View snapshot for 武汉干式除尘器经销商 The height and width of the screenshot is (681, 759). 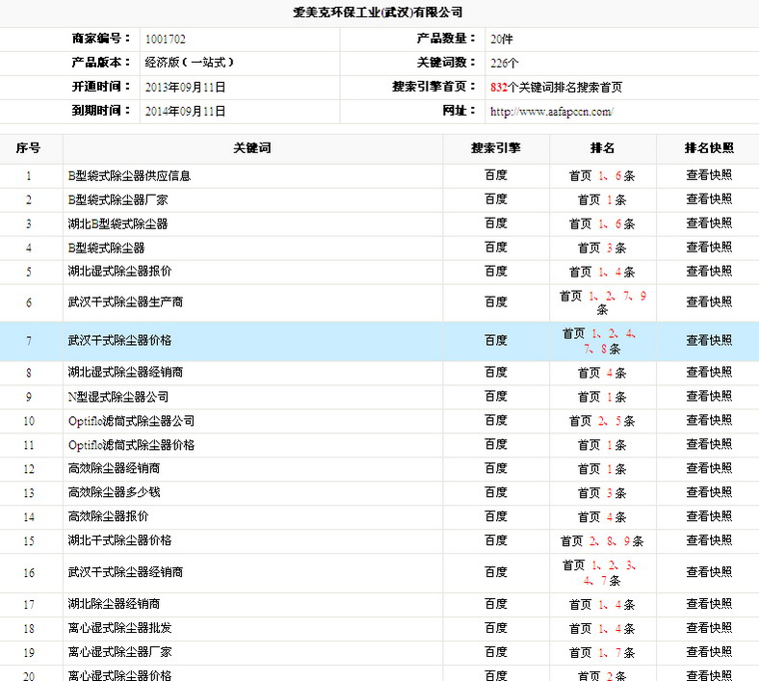click(x=709, y=572)
